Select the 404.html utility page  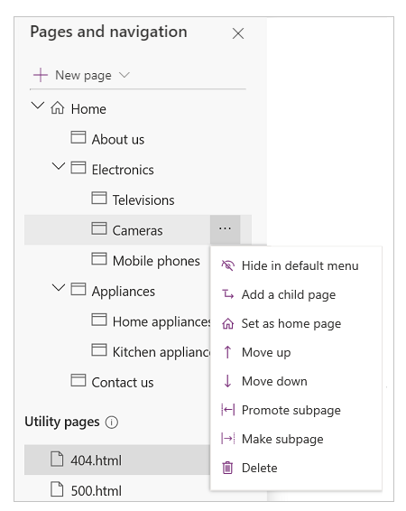pyautogui.click(x=96, y=460)
